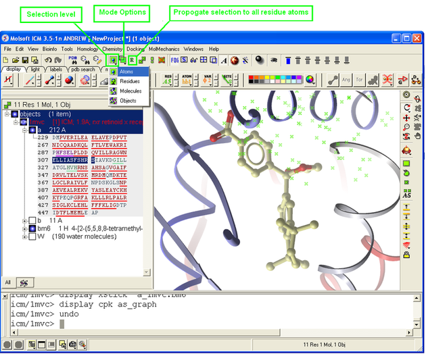Click the CPK red-blue sphere icon
The image size is (426, 354).
coord(69,80)
